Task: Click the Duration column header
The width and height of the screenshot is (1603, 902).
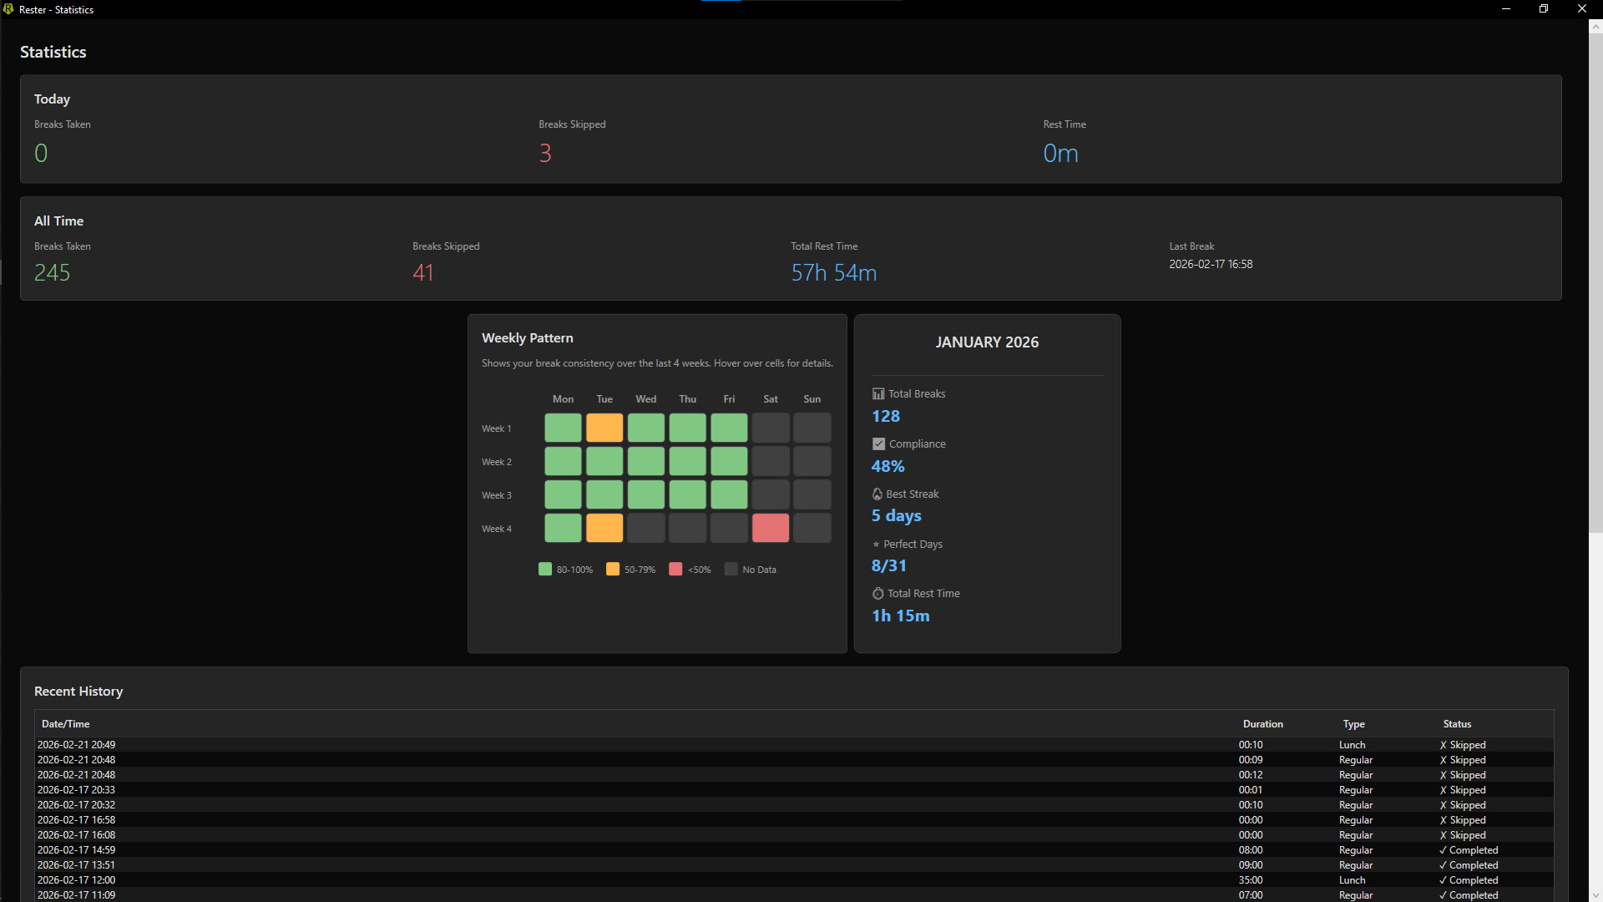Action: (x=1262, y=724)
